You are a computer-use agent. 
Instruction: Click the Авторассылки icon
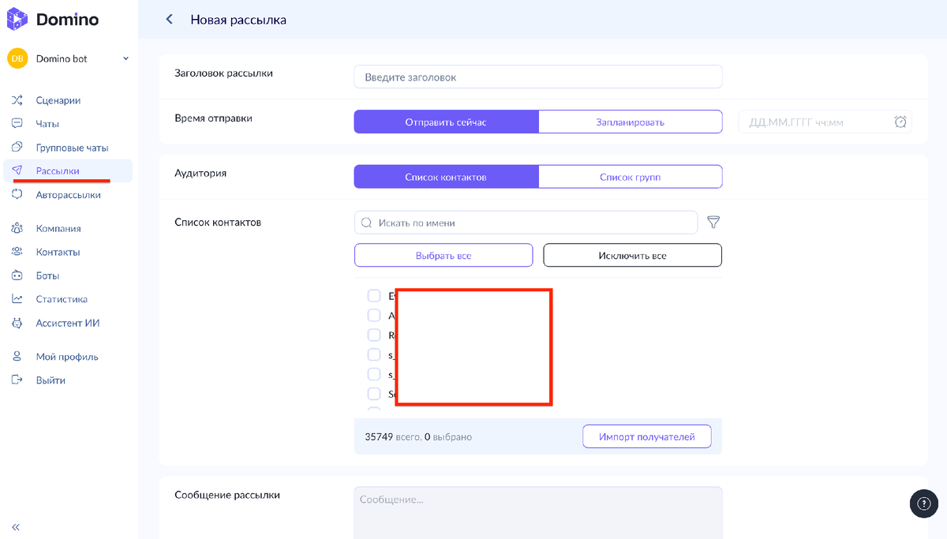point(17,195)
